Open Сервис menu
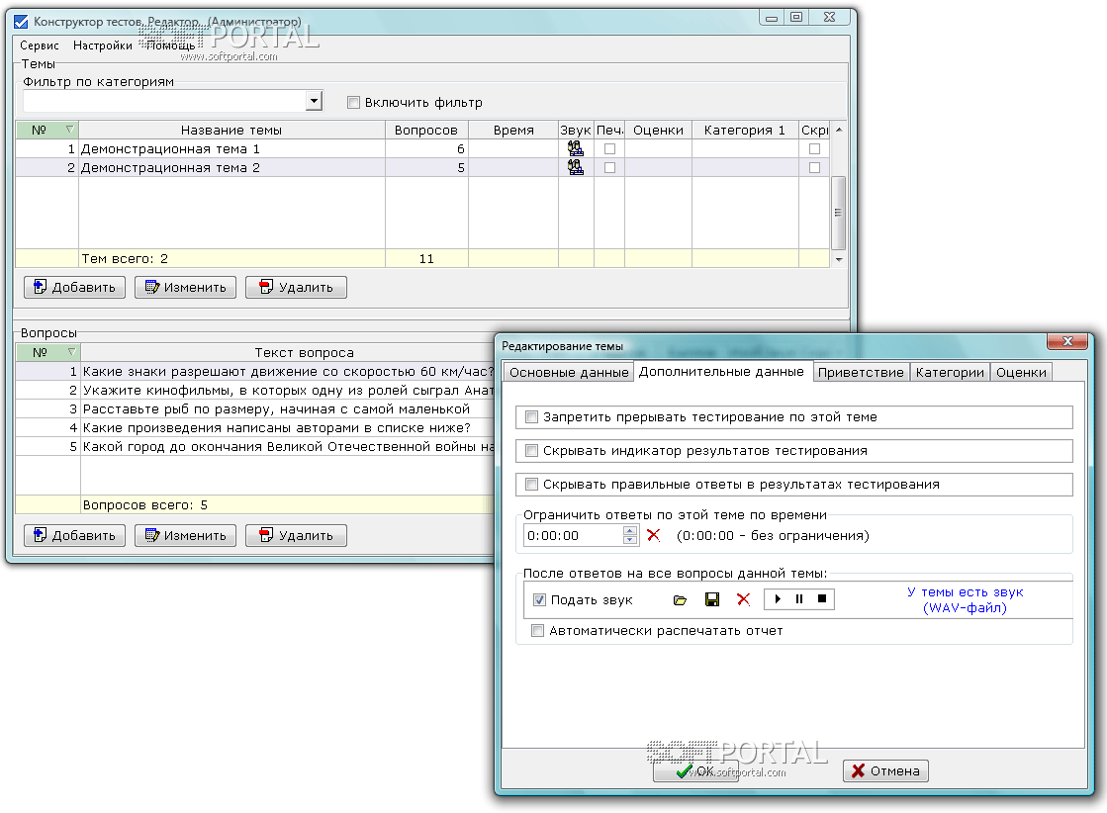 tap(40, 45)
